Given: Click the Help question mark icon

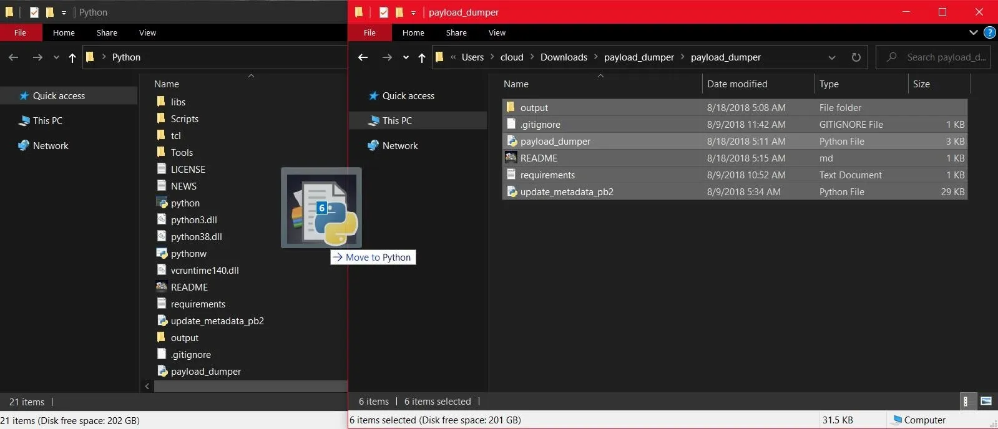Looking at the screenshot, I should [989, 32].
